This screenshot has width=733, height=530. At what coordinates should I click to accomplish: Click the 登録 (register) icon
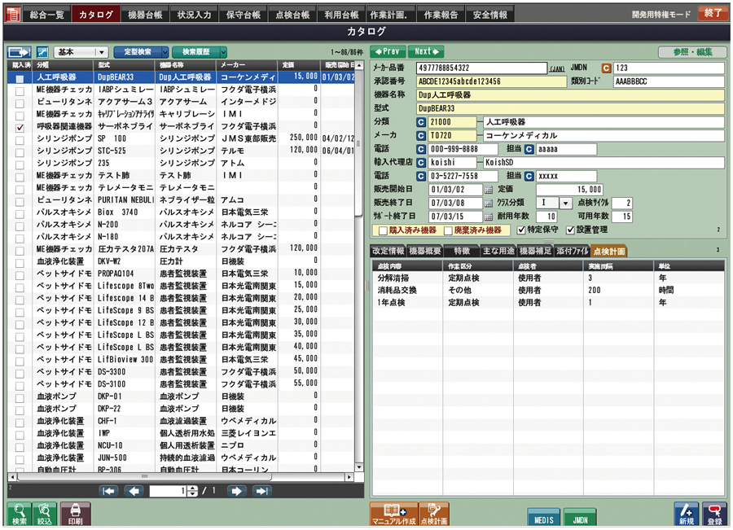[x=714, y=514]
